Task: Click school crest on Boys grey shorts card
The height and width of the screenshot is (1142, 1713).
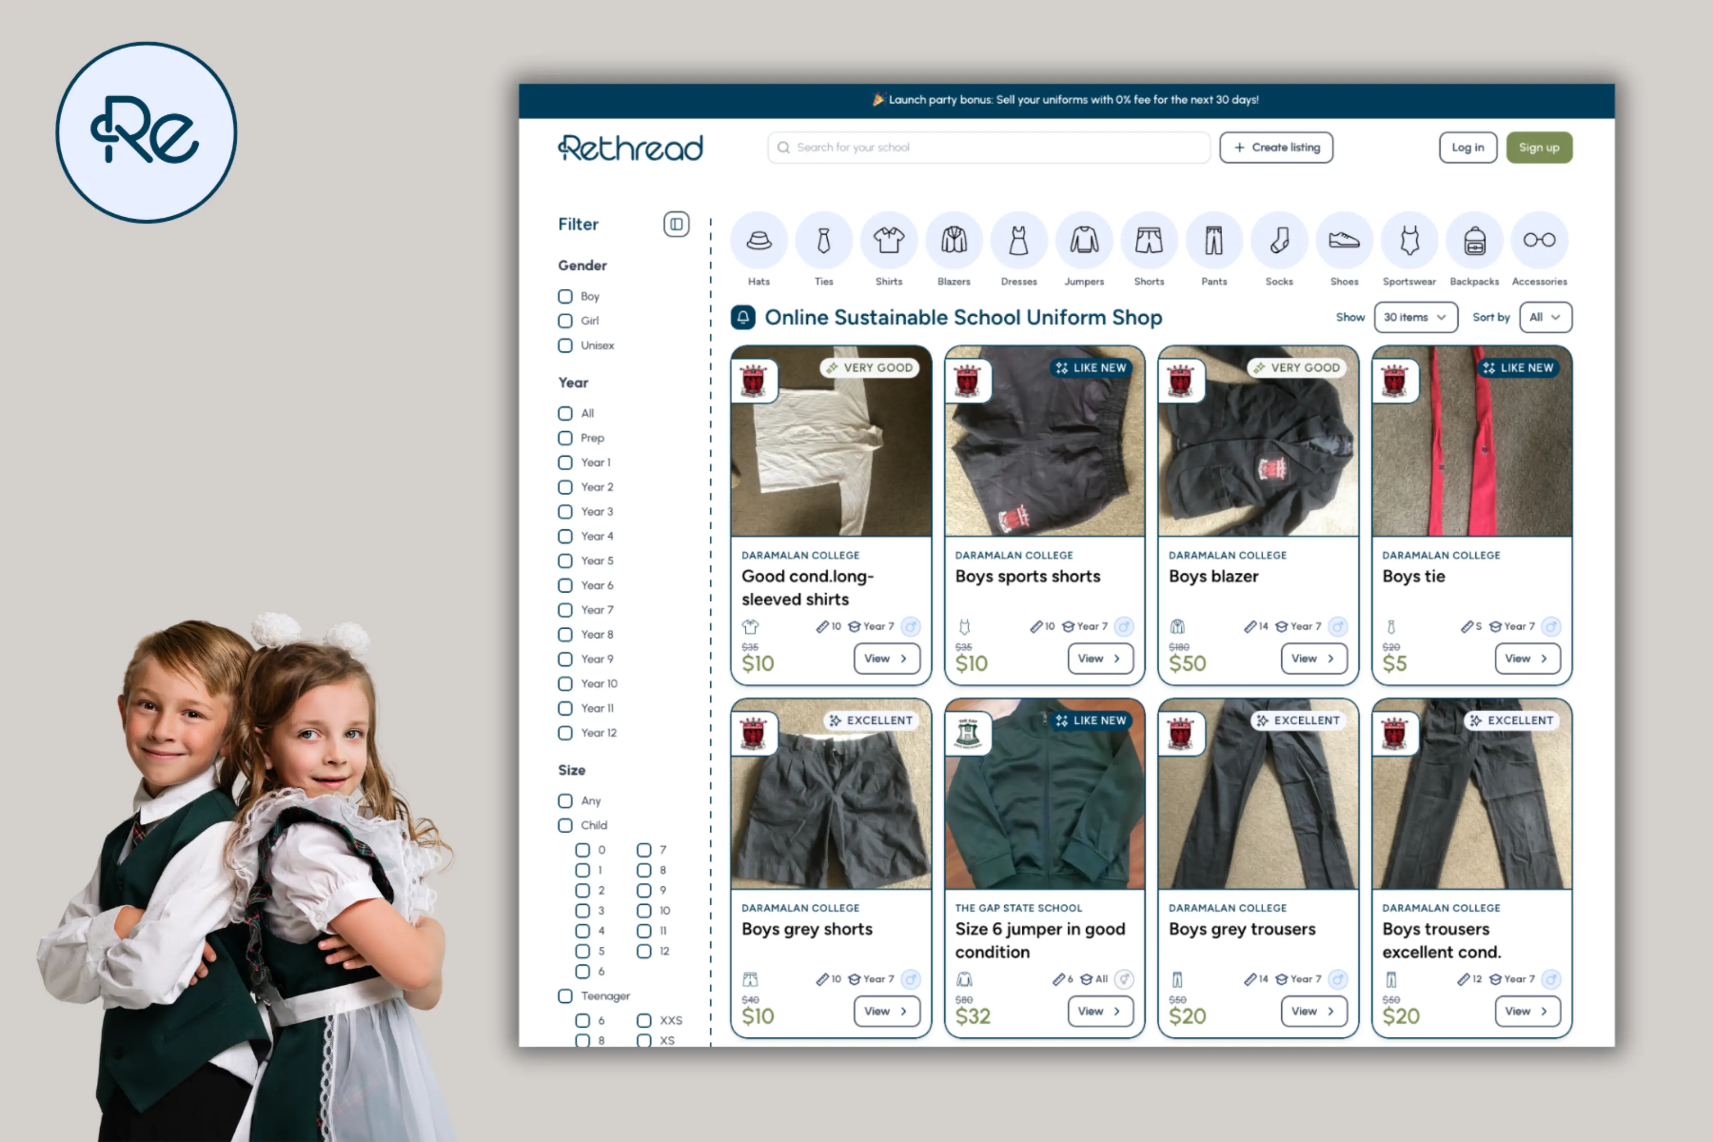Action: pyautogui.click(x=753, y=733)
